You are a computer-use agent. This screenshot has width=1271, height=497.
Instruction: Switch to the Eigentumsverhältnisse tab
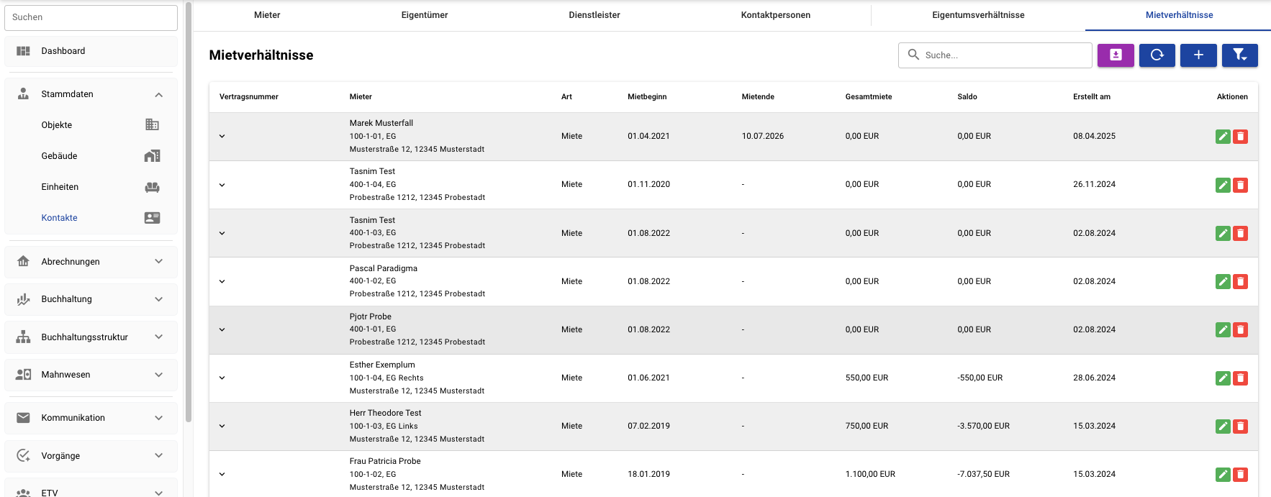(978, 15)
